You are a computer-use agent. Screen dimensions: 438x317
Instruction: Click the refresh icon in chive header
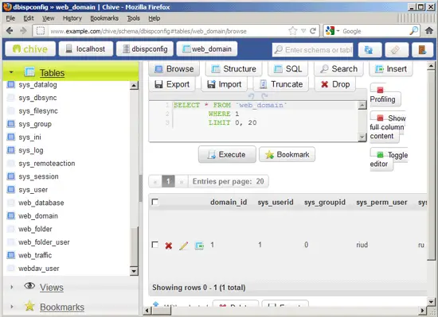(370, 50)
